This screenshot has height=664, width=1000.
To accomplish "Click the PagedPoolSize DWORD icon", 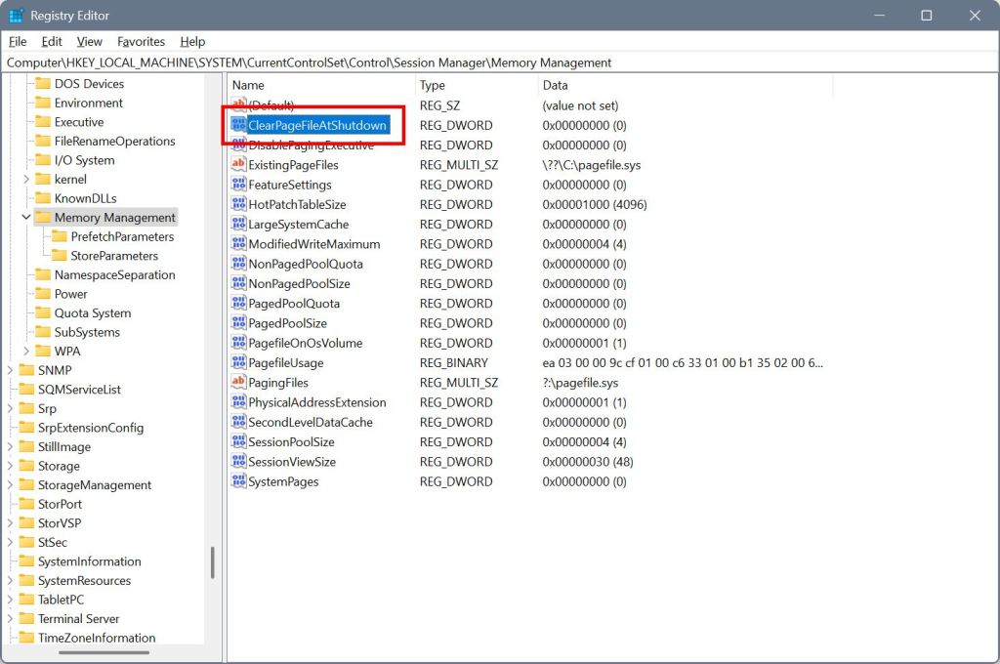I will tap(238, 323).
